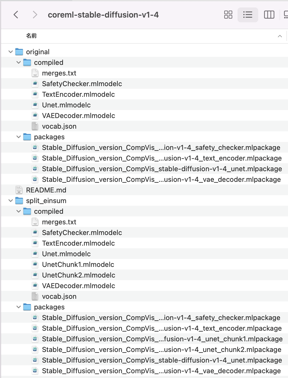
Task: Select the README.md file icon
Action: [19, 190]
